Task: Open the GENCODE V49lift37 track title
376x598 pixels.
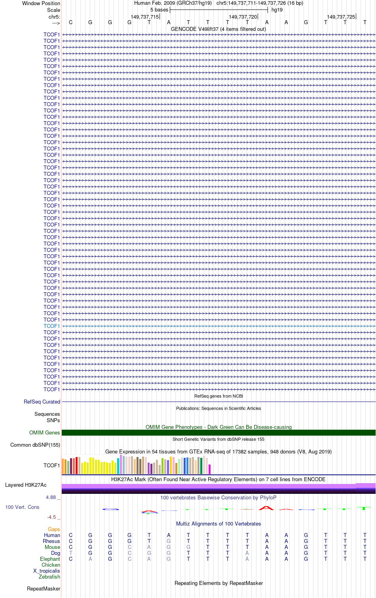Action: pyautogui.click(x=218, y=29)
